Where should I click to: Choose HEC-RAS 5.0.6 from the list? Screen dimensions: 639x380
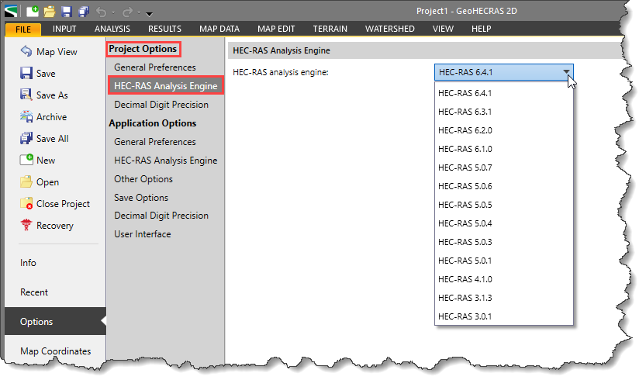(504, 186)
